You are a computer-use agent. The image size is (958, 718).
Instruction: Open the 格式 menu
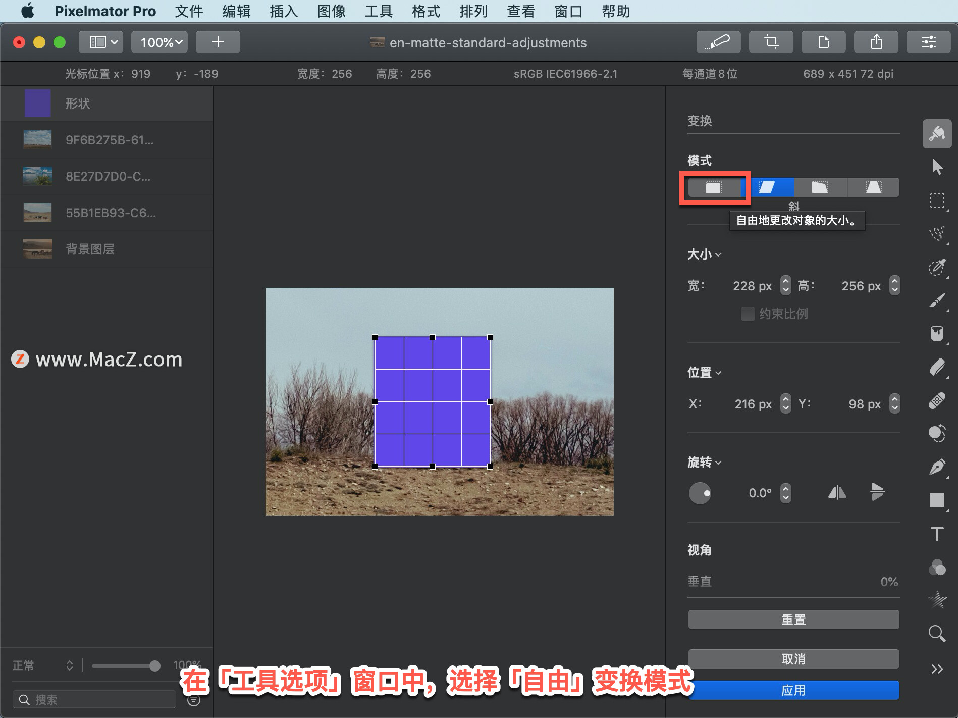[x=426, y=11]
